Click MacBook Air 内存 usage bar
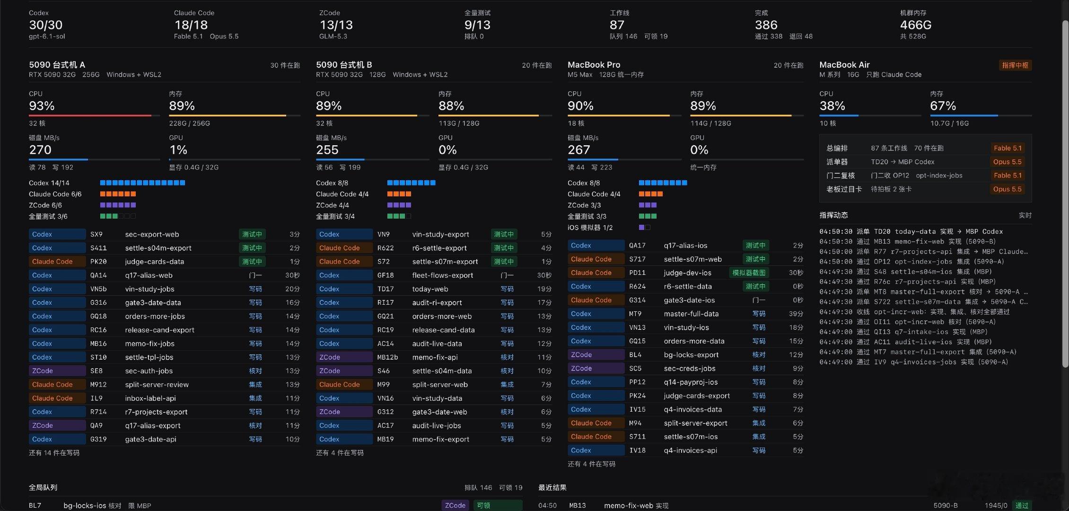Image resolution: width=1069 pixels, height=511 pixels. 981,115
